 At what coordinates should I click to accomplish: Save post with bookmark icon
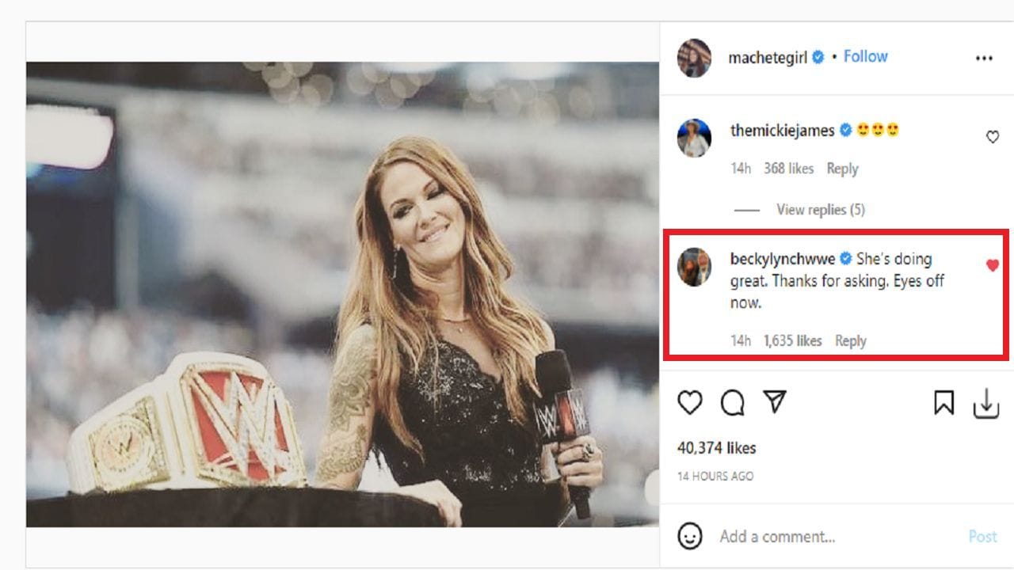click(x=943, y=403)
